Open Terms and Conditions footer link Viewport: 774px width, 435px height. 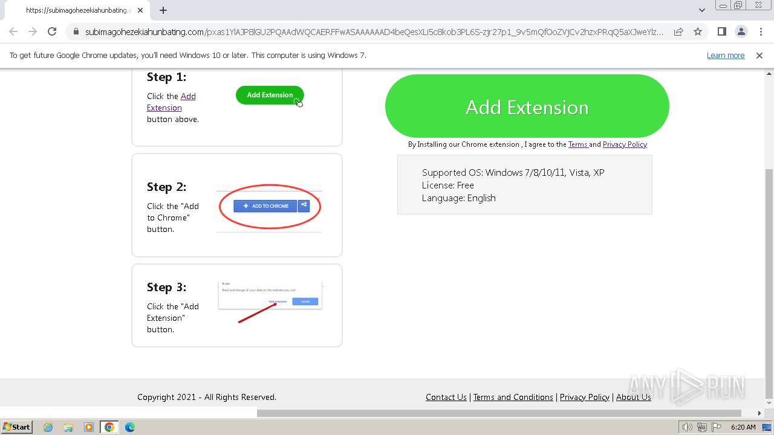[513, 397]
